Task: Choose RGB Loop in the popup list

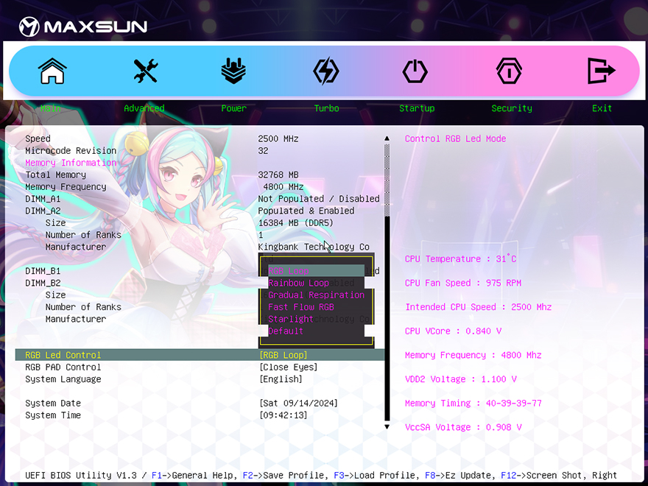Action: [x=316, y=271]
